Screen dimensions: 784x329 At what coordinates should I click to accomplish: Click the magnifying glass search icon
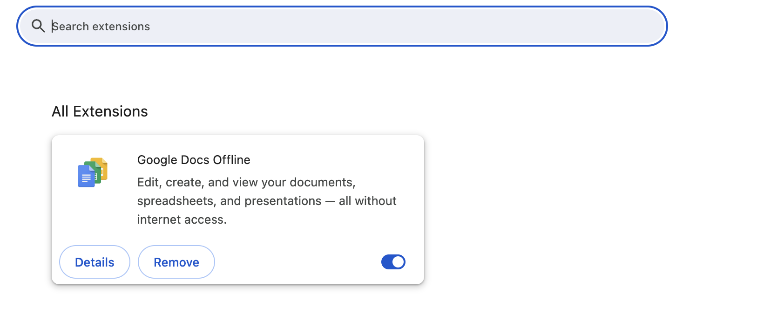pos(38,26)
